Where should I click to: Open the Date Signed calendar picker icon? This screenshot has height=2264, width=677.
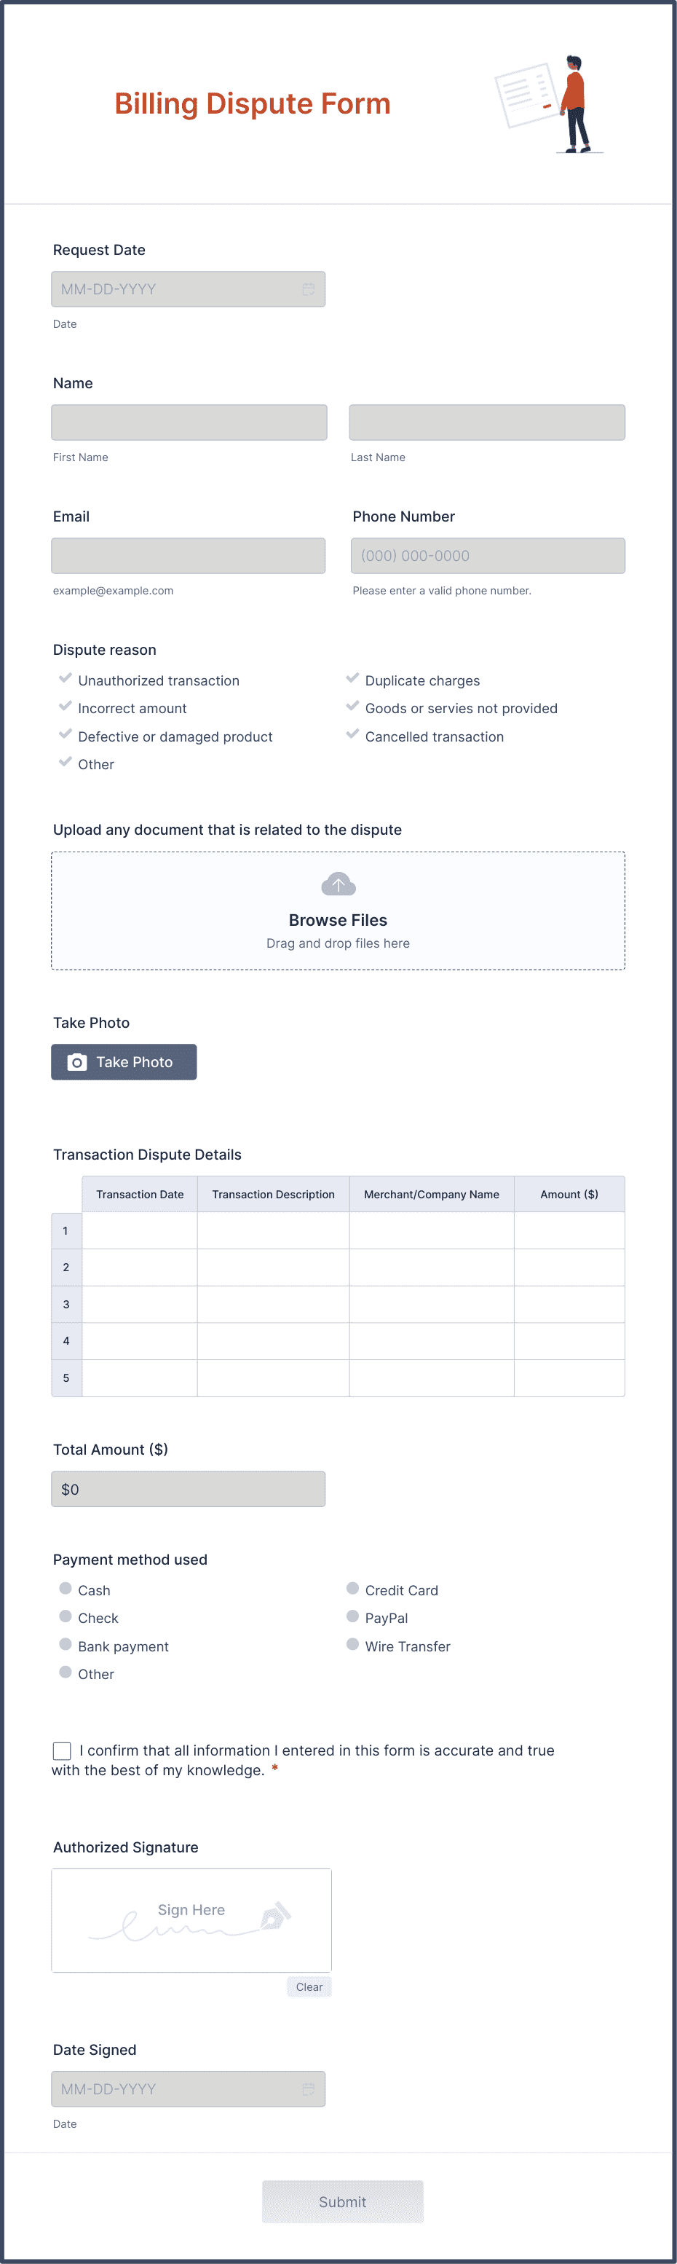point(308,2088)
